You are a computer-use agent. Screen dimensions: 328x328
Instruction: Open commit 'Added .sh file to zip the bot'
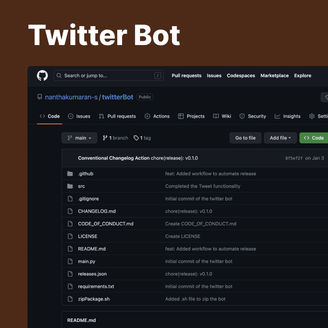point(195,299)
